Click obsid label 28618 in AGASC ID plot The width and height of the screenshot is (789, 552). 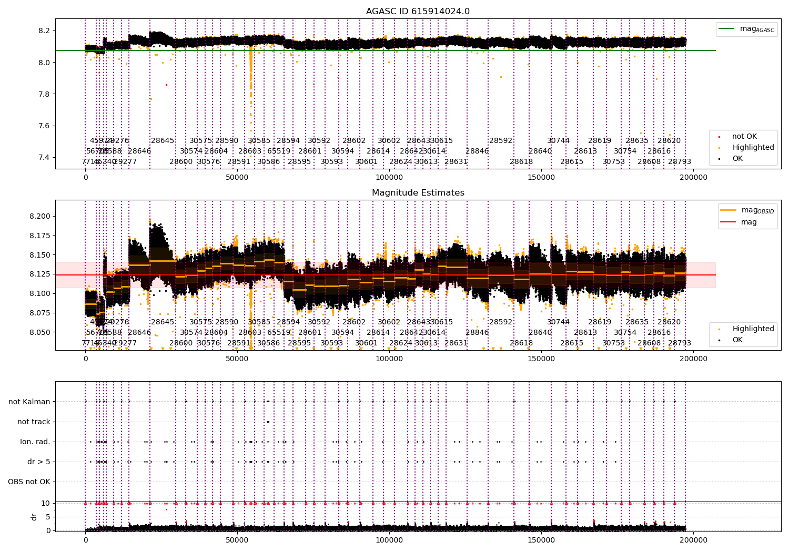(521, 162)
